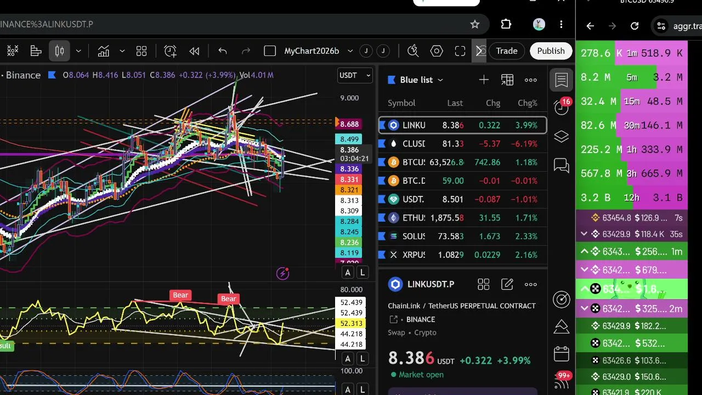This screenshot has height=395, width=702.
Task: Expand the MyChart2026b layout dropdown
Action: click(x=350, y=51)
